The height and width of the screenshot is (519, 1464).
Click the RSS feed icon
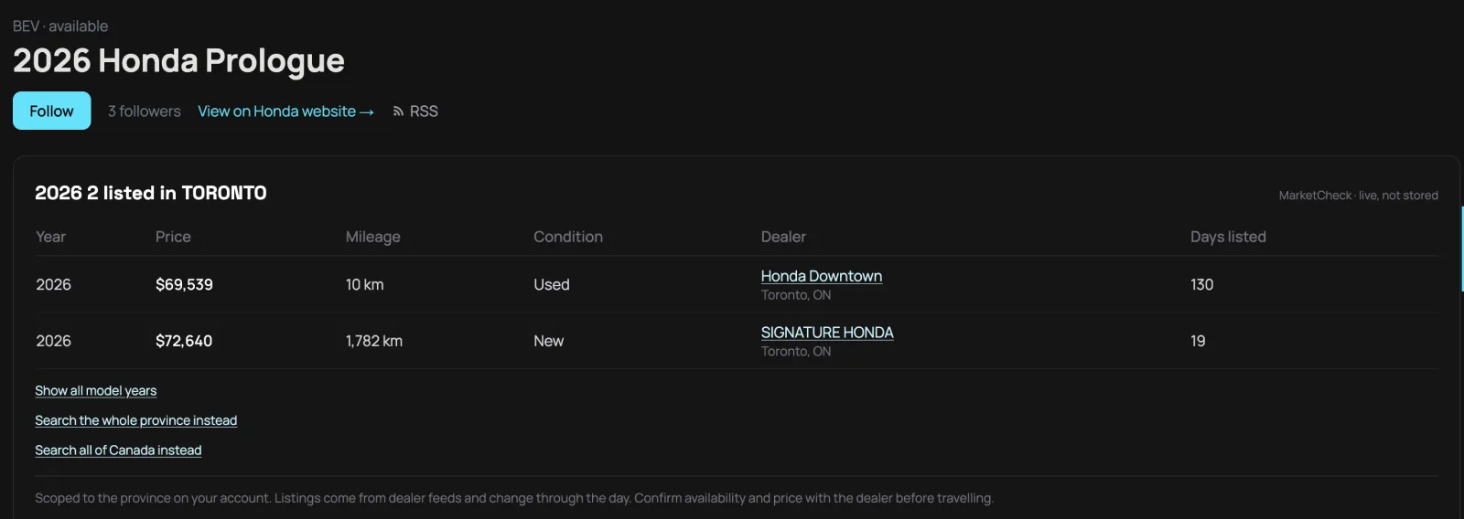point(398,111)
